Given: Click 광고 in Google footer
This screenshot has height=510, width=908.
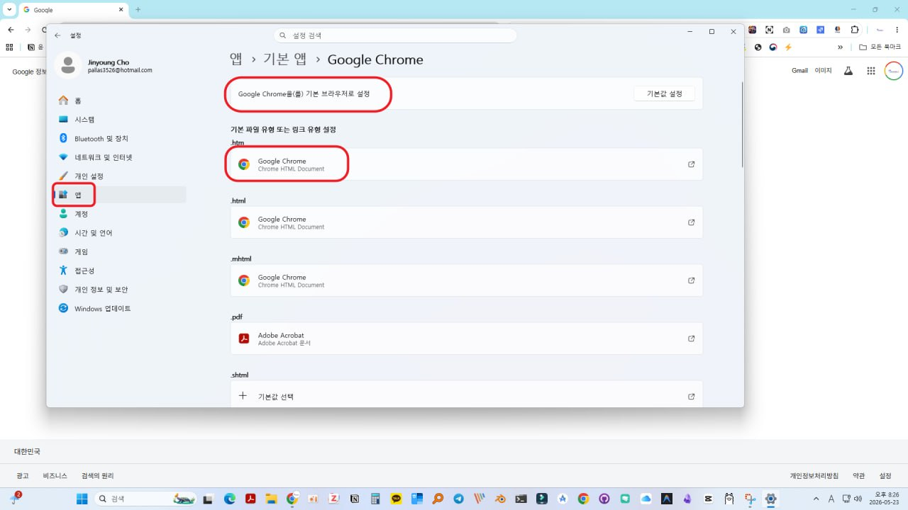Looking at the screenshot, I should [23, 476].
